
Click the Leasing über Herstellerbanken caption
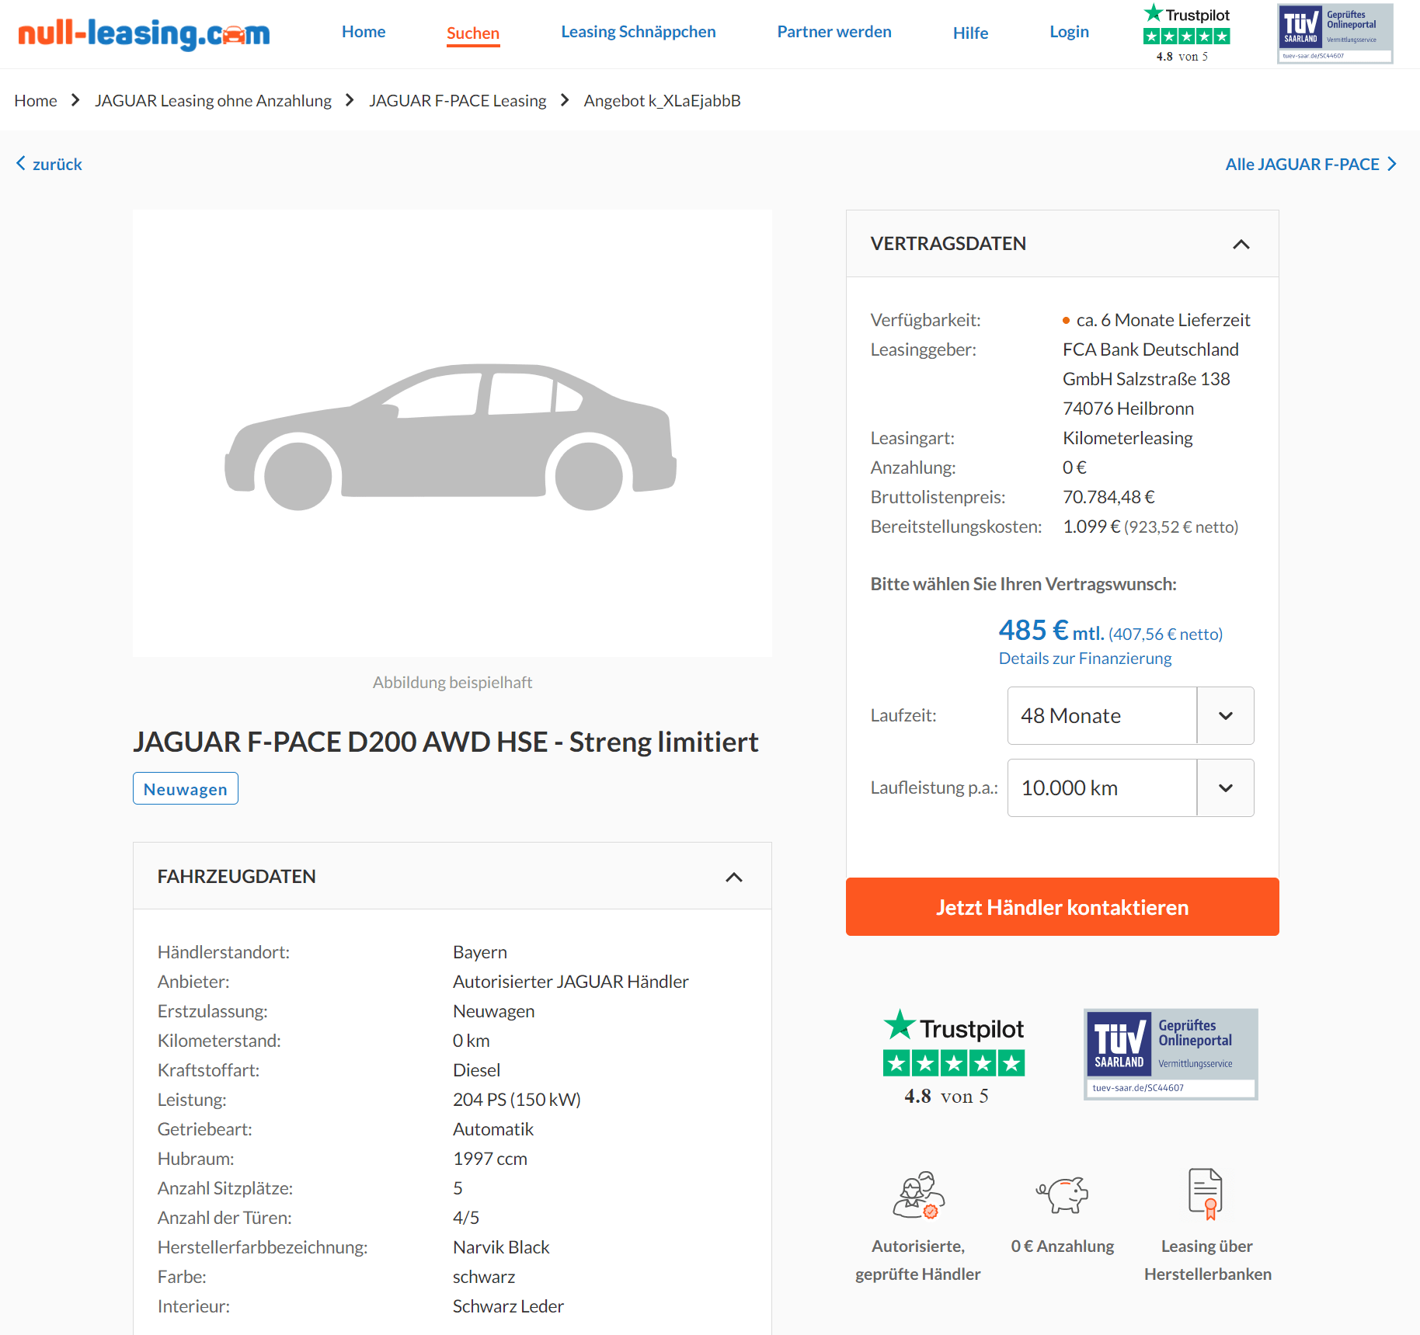pos(1207,1260)
